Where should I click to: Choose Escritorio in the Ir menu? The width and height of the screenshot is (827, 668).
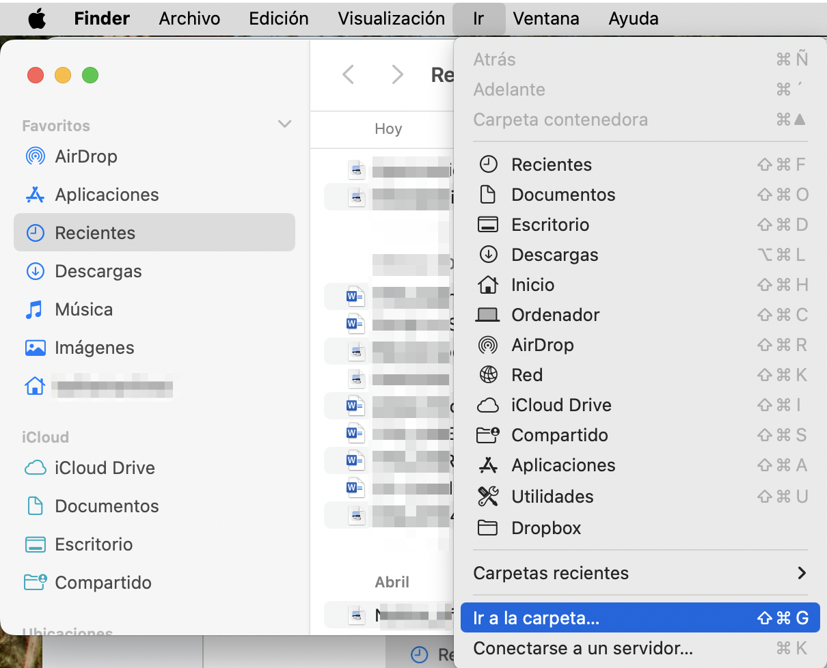(640, 225)
